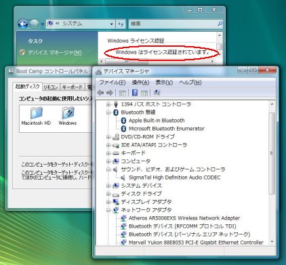Select the Windows startup disk icon
Viewport: 286px width, 265px height.
tap(68, 116)
